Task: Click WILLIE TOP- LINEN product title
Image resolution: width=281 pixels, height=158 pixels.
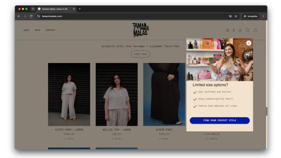Action: (117, 130)
